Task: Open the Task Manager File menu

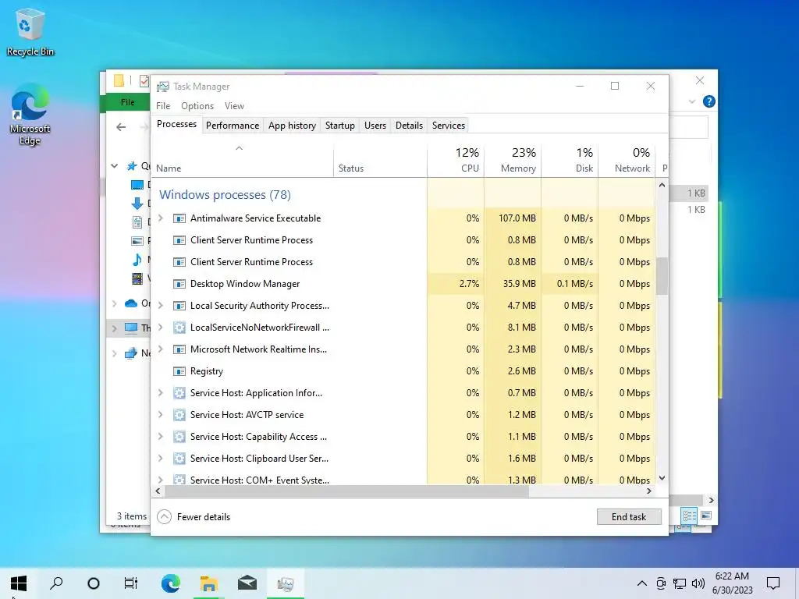Action: click(163, 106)
